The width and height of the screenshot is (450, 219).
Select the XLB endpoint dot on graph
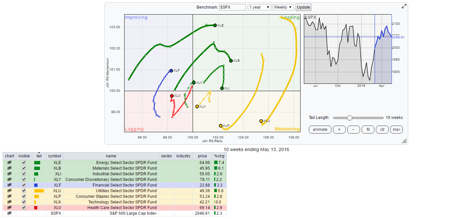[x=231, y=61]
